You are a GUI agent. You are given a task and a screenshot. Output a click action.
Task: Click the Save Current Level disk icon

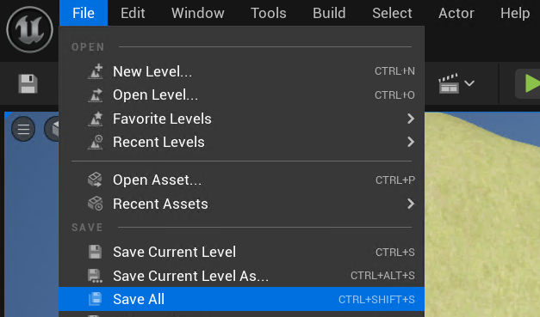tap(95, 252)
